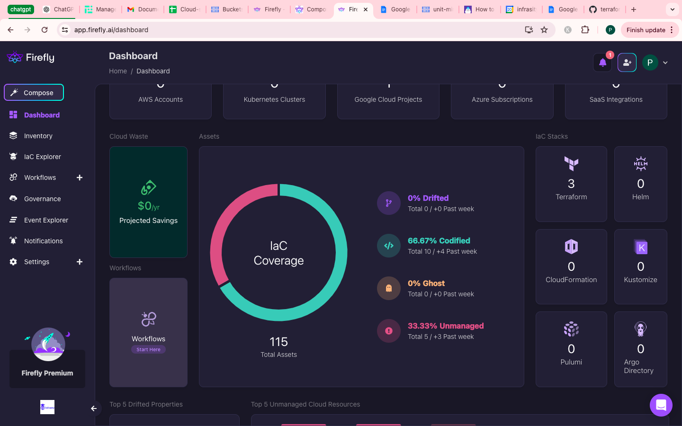Click the Pulumi icon
Screen dimensions: 682x426
571,329
